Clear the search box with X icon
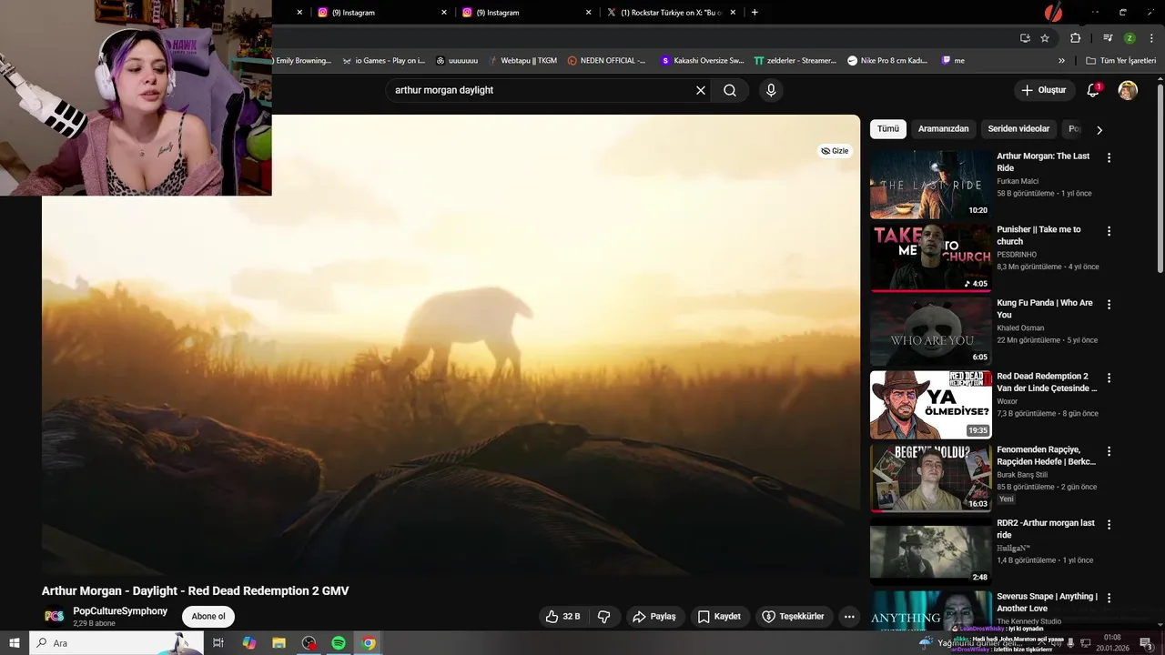The width and height of the screenshot is (1165, 655). tap(701, 90)
